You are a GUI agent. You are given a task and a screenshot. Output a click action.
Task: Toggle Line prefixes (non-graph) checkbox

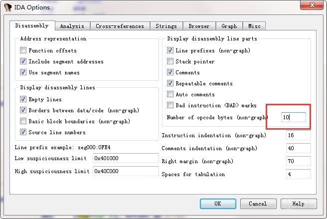[x=170, y=50]
